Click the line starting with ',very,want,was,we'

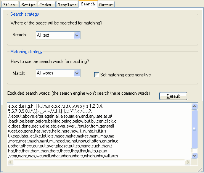pyautogui.click(x=63, y=156)
